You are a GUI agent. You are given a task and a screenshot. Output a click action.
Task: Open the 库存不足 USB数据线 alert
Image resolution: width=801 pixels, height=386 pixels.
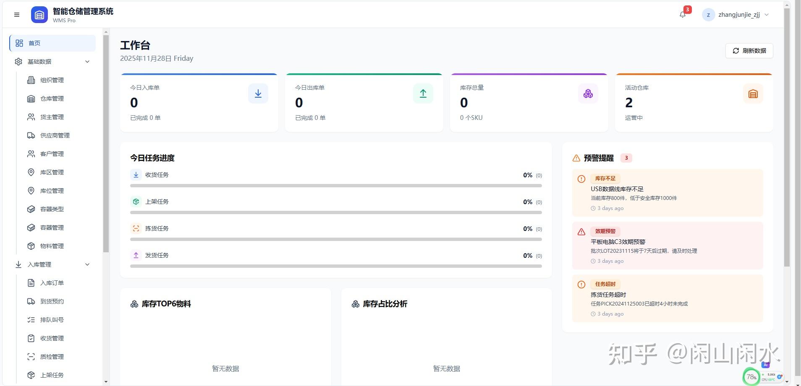[x=667, y=193]
